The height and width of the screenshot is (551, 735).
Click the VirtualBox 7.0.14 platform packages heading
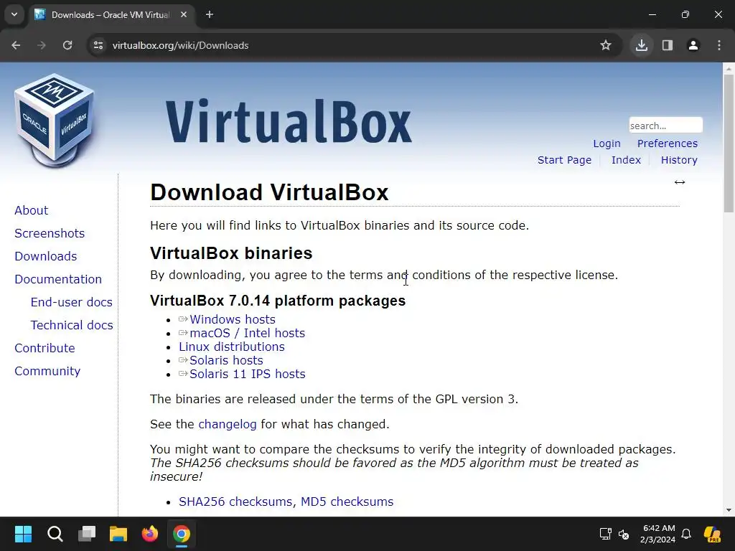pyautogui.click(x=278, y=301)
